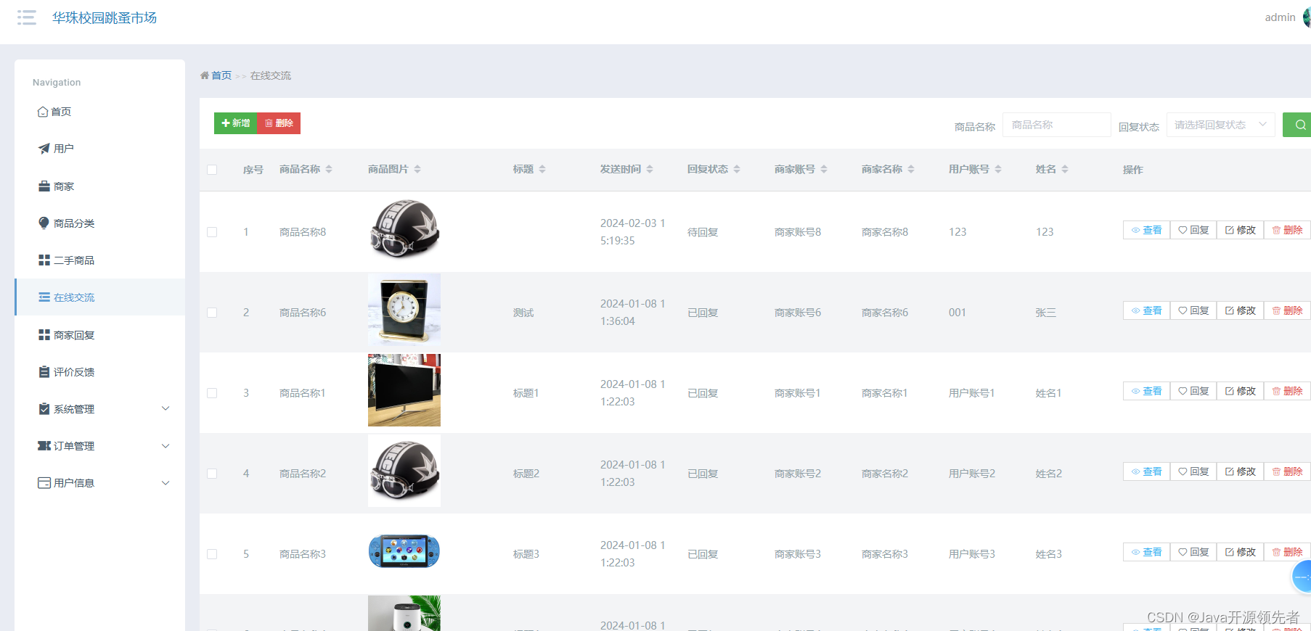Image resolution: width=1311 pixels, height=631 pixels.
Task: Click the red 删除 toolbar button
Action: click(x=279, y=123)
